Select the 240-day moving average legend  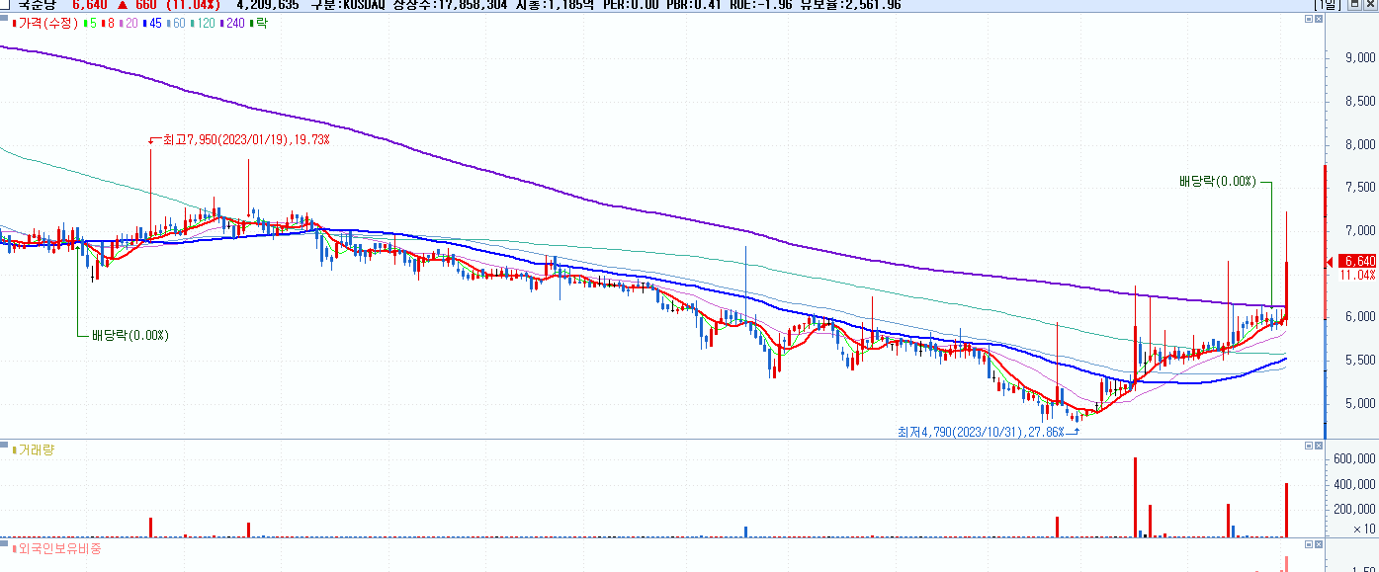[234, 22]
